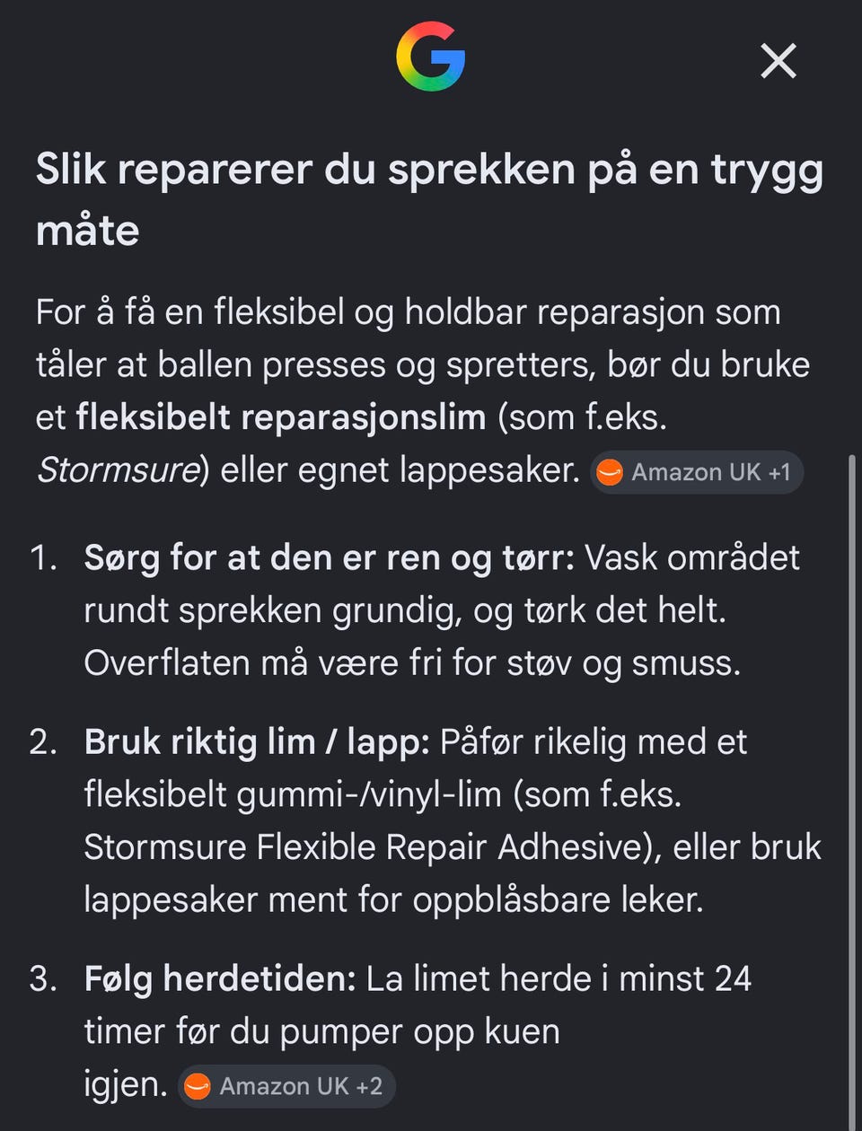The width and height of the screenshot is (862, 1131).
Task: Click the bold text 'fleksibelt reparasjonslim'
Action: click(x=281, y=417)
